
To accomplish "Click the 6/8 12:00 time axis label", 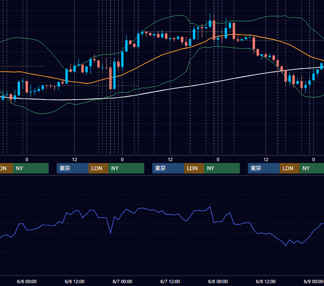I will click(x=265, y=281).
